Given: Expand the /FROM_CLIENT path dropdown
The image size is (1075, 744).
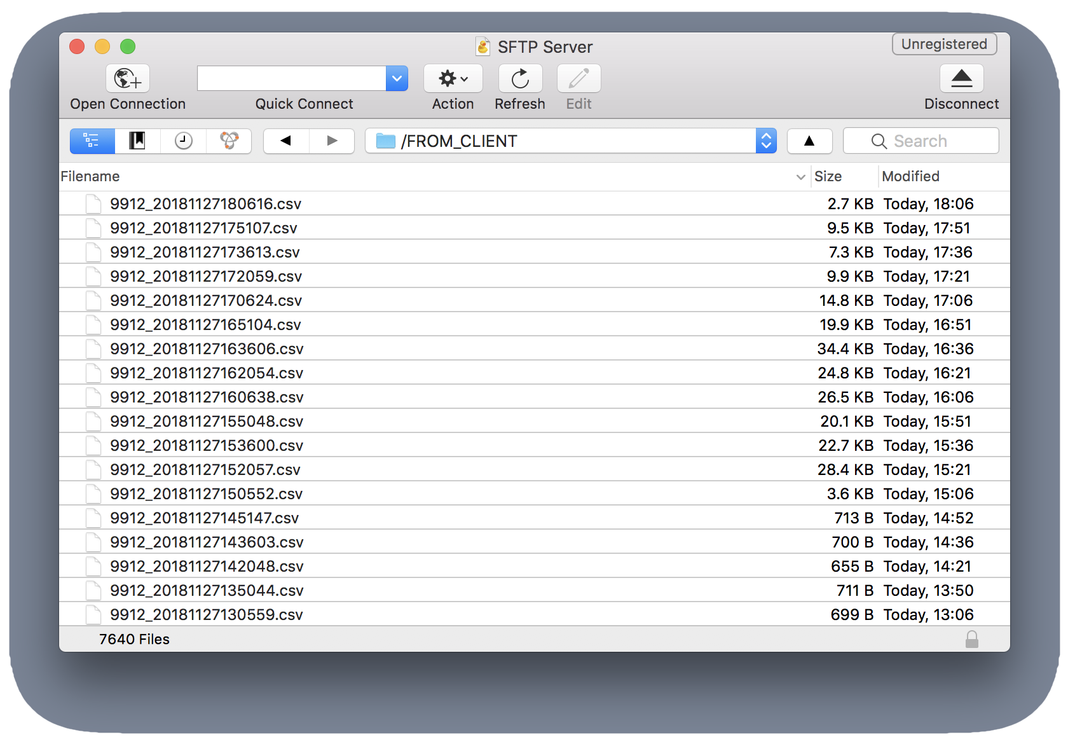Looking at the screenshot, I should pyautogui.click(x=766, y=141).
